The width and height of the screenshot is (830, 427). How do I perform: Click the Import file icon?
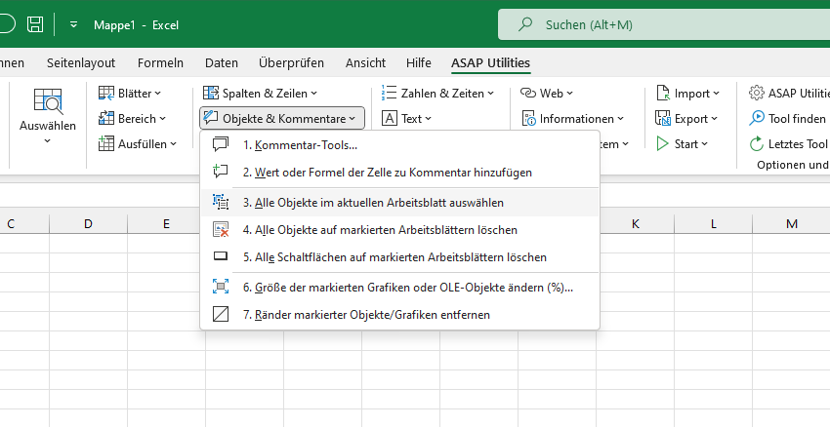(x=663, y=93)
